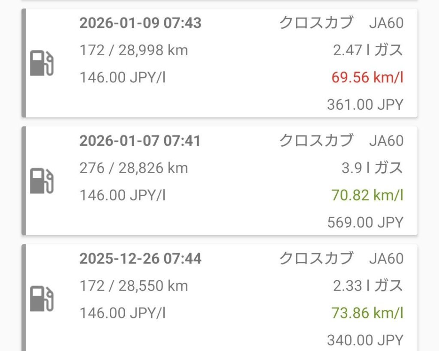This screenshot has width=439, height=351.
Task: Click odometer reading 172 / 28,998 km
Action: (x=134, y=51)
